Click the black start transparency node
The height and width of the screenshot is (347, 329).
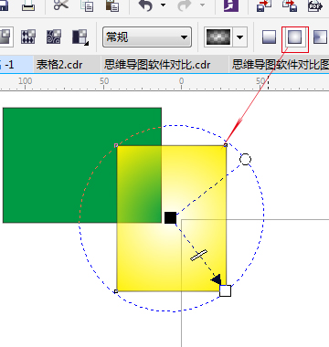coord(170,218)
